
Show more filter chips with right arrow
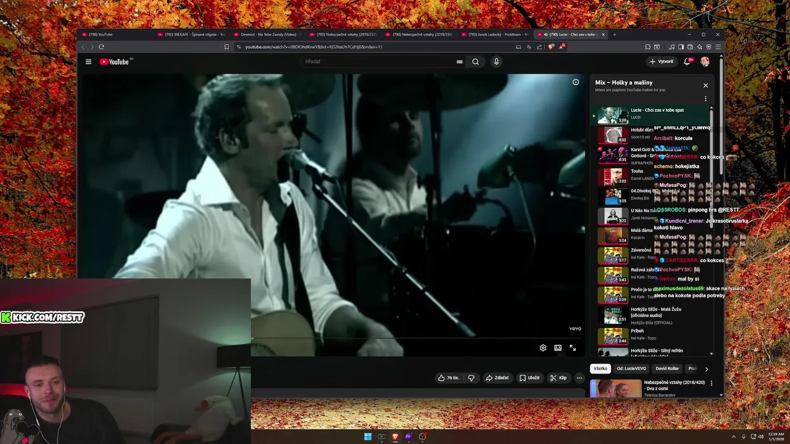pos(707,369)
